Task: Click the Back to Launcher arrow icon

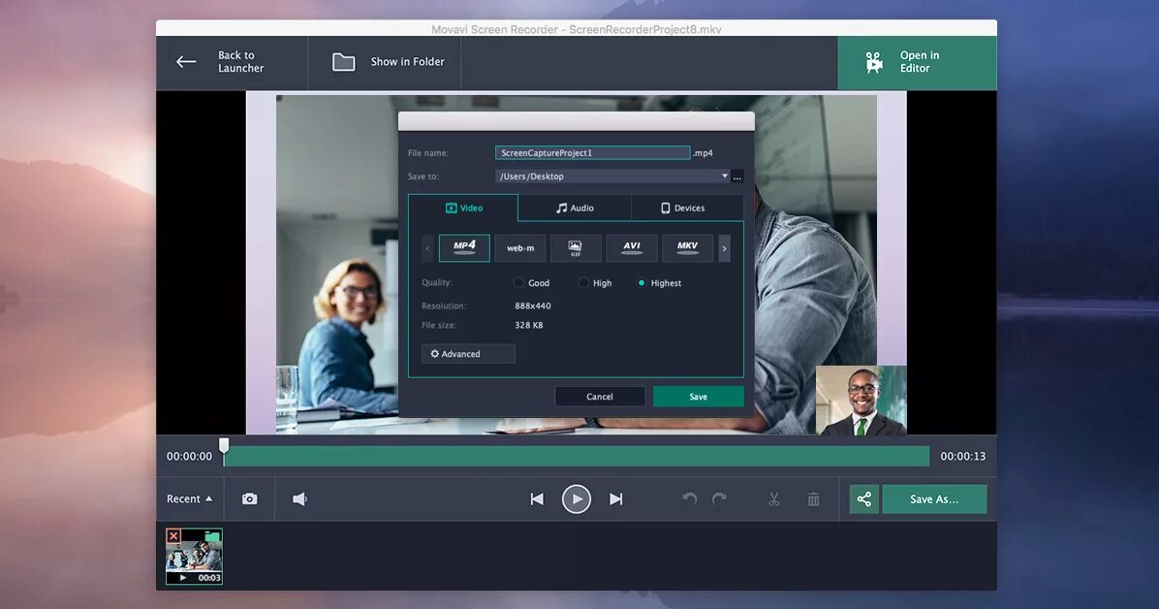Action: 186,61
